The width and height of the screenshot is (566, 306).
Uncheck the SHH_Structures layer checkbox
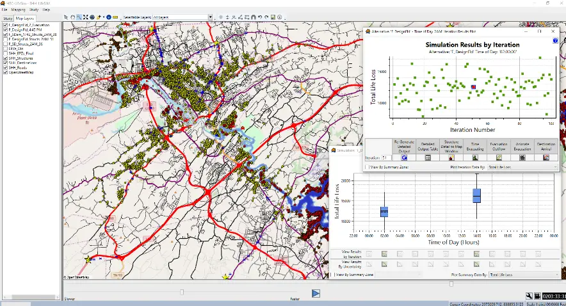click(x=5, y=58)
